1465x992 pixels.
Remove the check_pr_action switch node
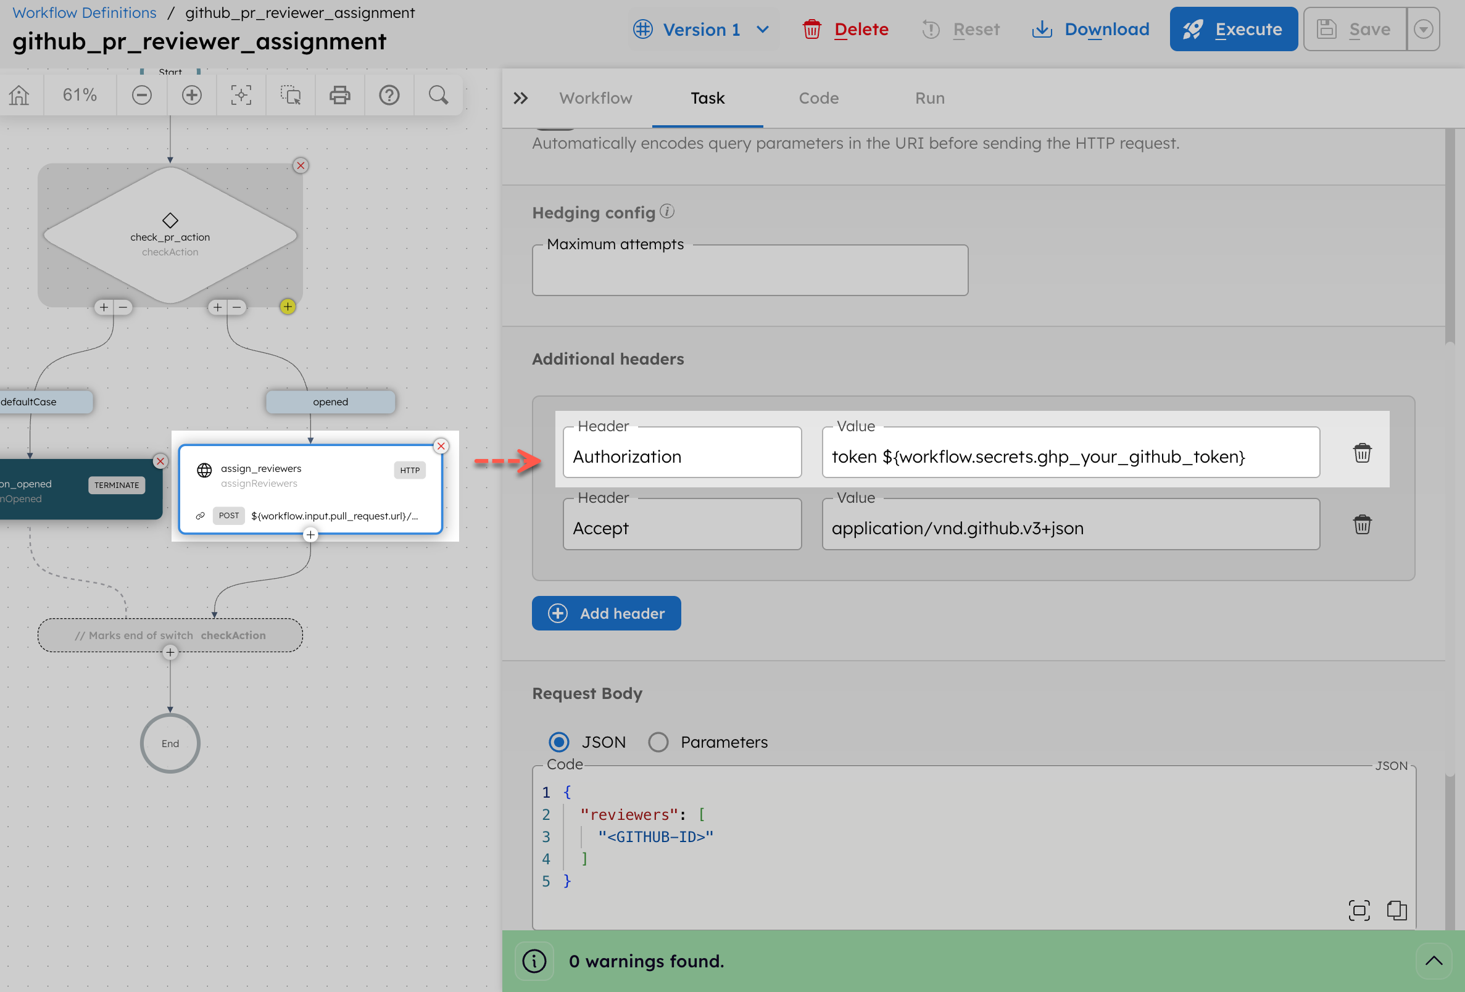(x=301, y=165)
